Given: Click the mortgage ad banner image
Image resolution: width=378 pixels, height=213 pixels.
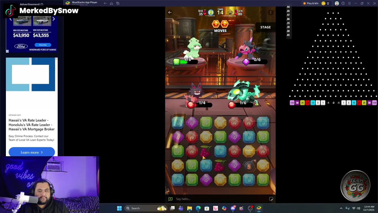Looking at the screenshot, I should (x=30, y=74).
